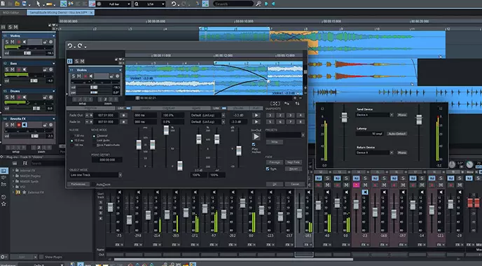Lock the Violins track with the padlock icon
This screenshot has height=266, width=482.
tap(45, 42)
